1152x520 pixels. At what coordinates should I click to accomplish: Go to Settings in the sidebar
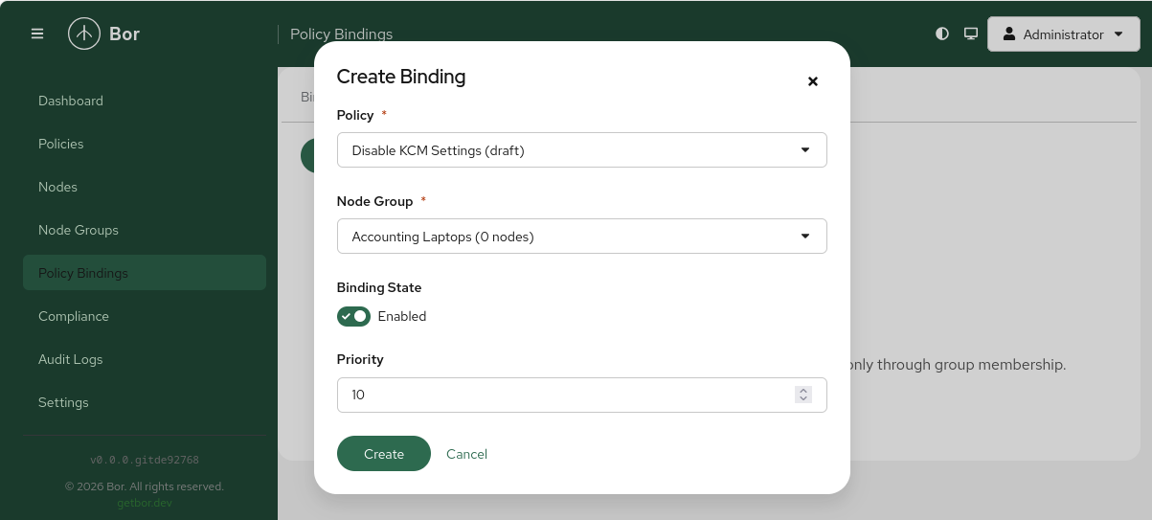click(x=145, y=402)
